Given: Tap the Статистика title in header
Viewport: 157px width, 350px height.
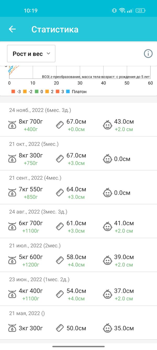Looking at the screenshot, I should tap(55, 29).
